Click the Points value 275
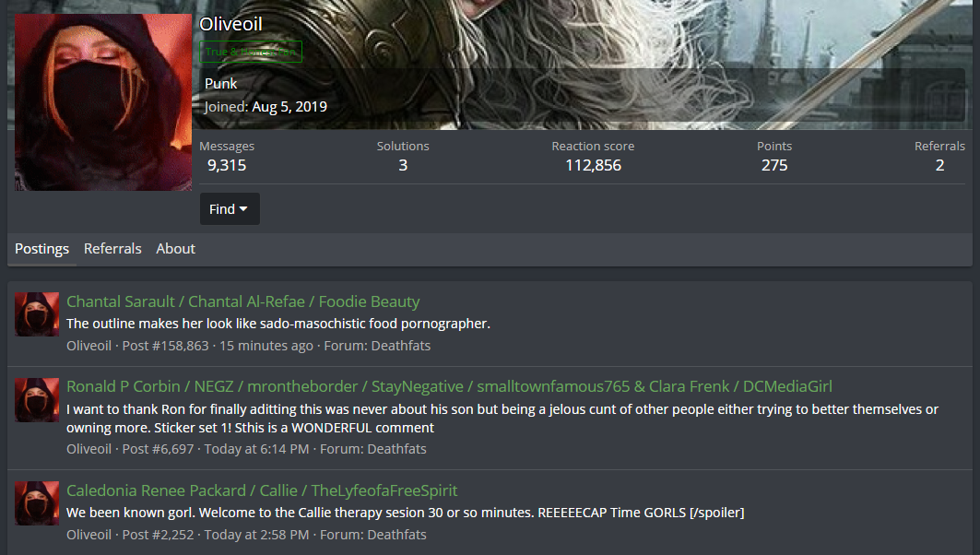This screenshot has width=980, height=555. coord(774,165)
